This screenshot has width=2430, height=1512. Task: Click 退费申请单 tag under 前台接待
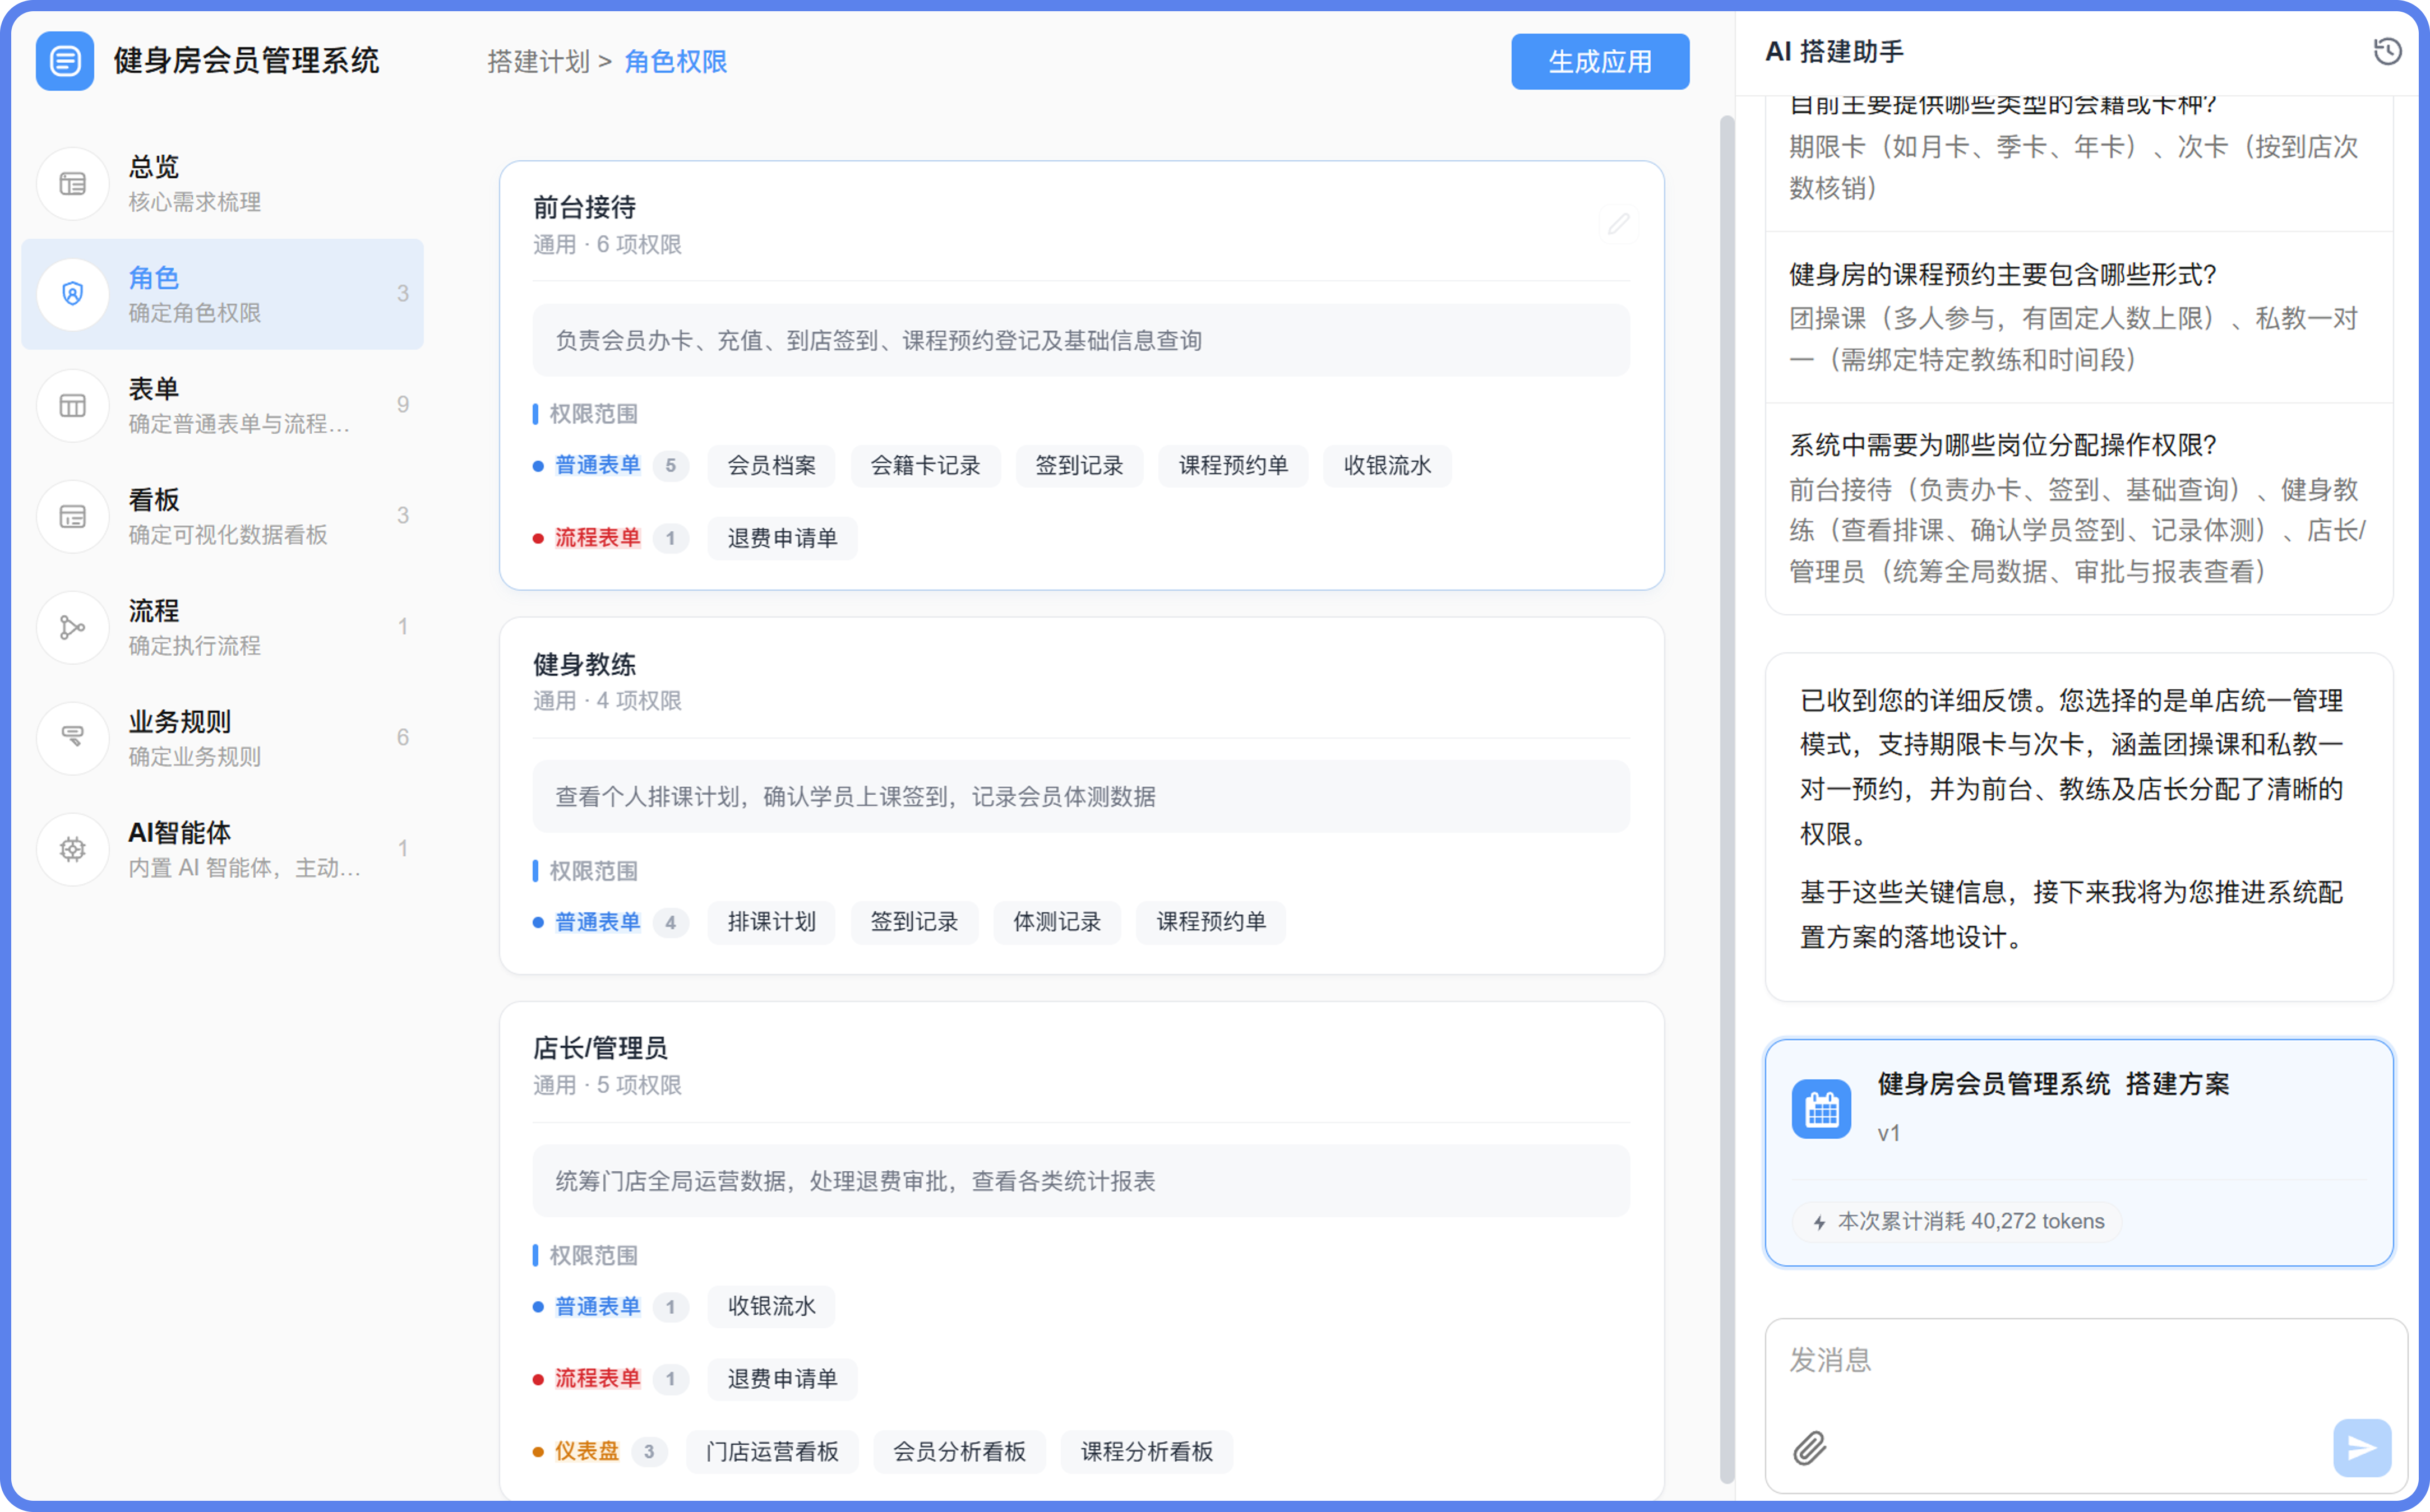[782, 539]
